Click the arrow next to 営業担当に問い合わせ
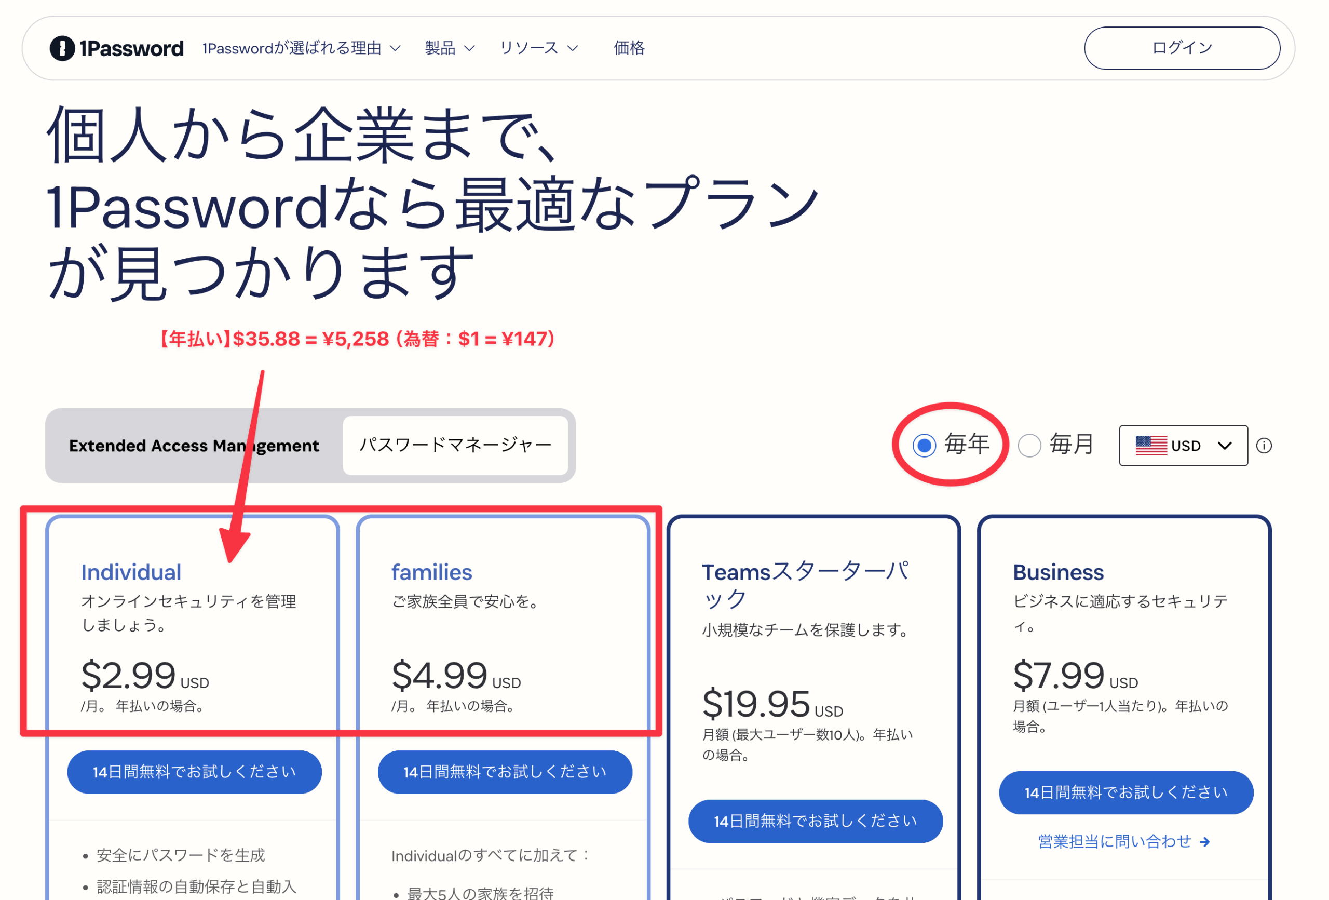Image resolution: width=1329 pixels, height=900 pixels. point(1205,842)
